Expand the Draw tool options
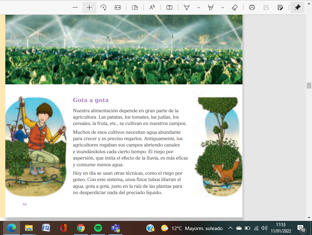This screenshot has height=235, width=312. [199, 7]
